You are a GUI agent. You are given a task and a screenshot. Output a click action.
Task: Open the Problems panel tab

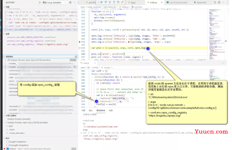click(83, 110)
